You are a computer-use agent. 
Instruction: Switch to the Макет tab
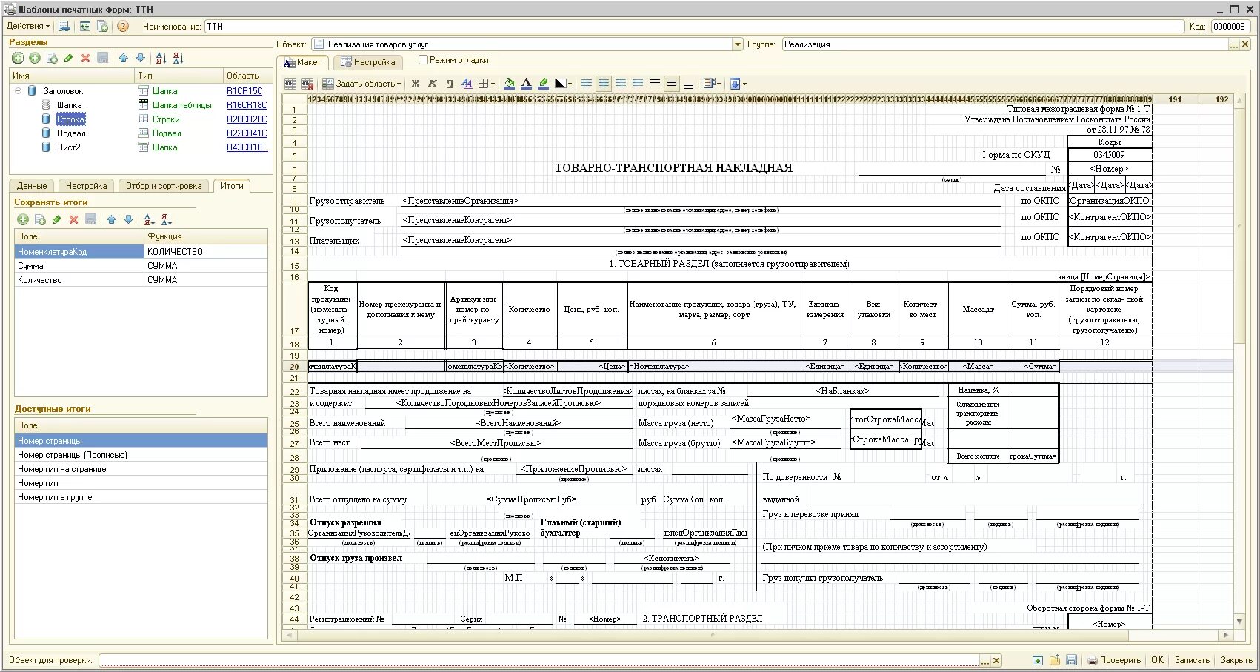tap(303, 62)
